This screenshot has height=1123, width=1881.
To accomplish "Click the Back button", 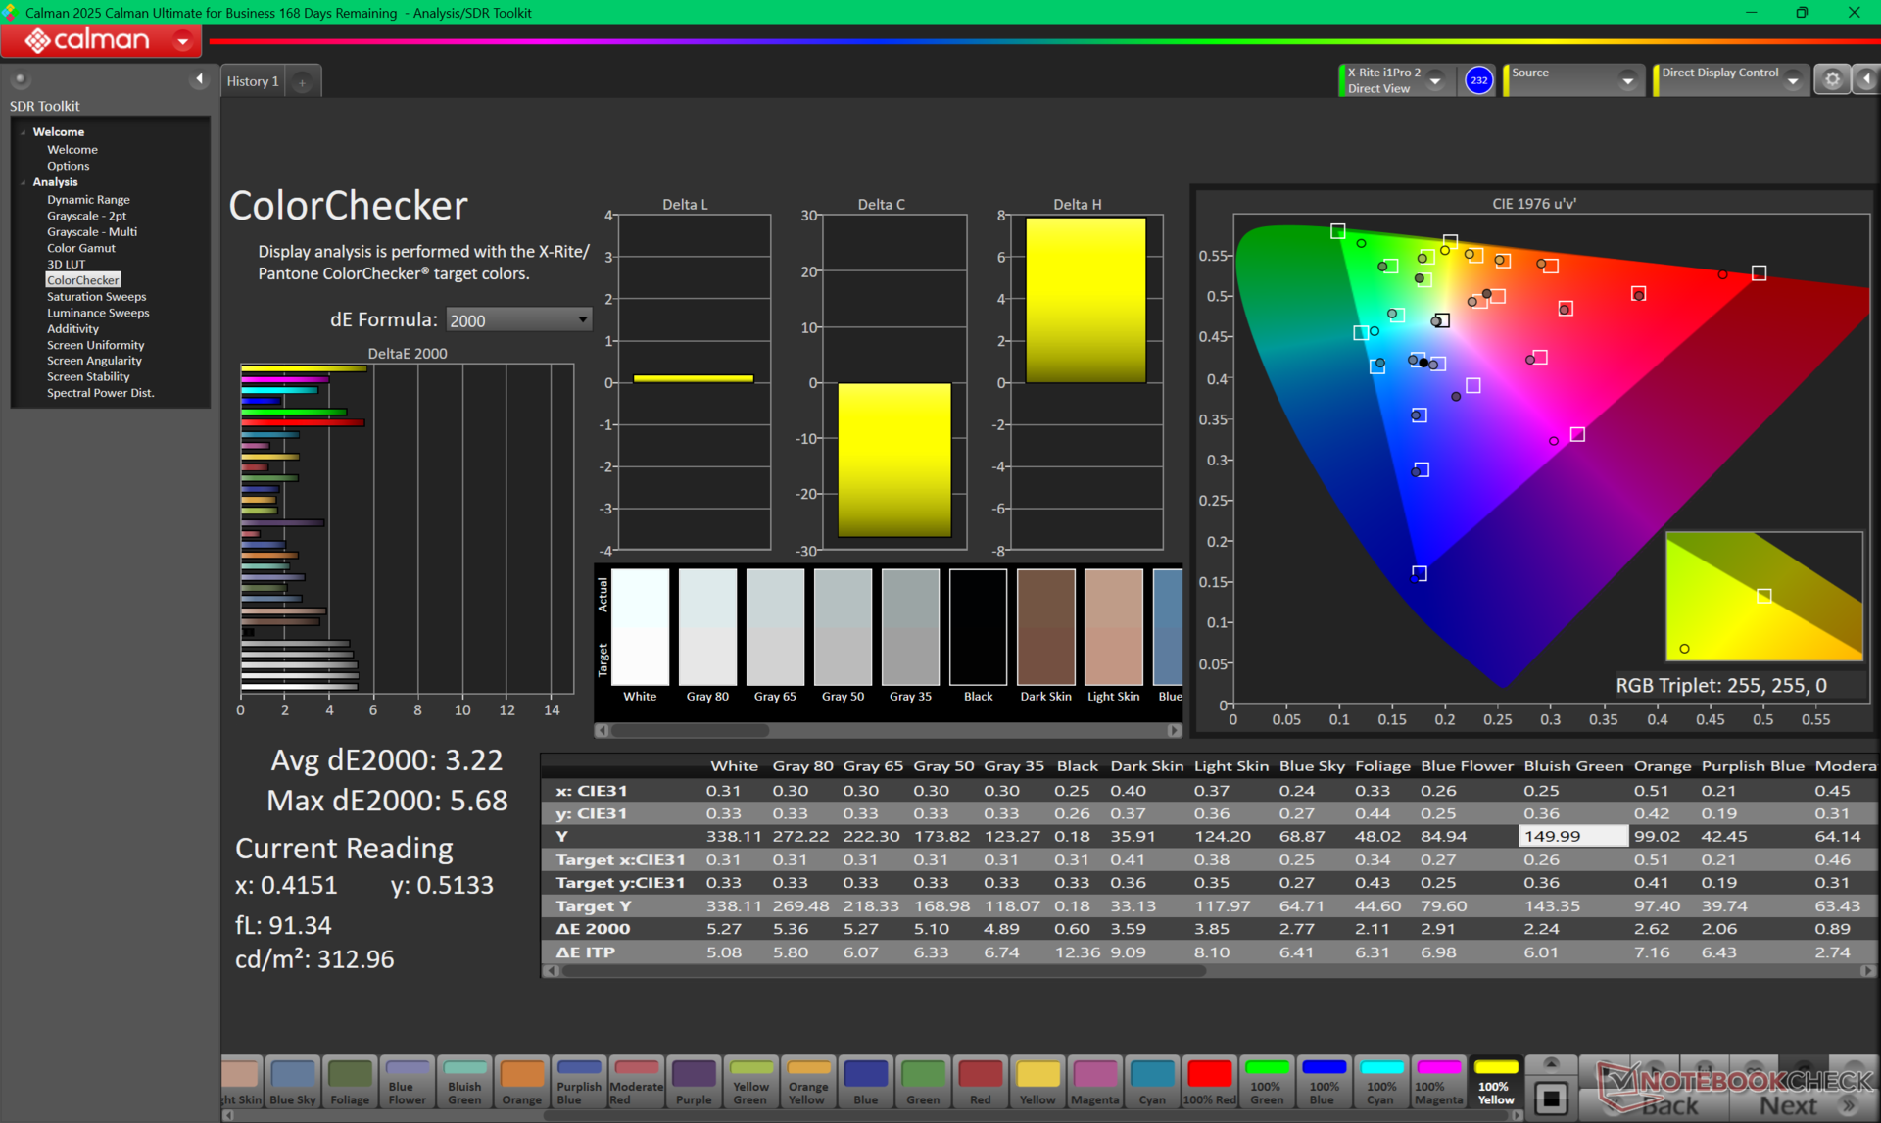I will (x=1669, y=1105).
